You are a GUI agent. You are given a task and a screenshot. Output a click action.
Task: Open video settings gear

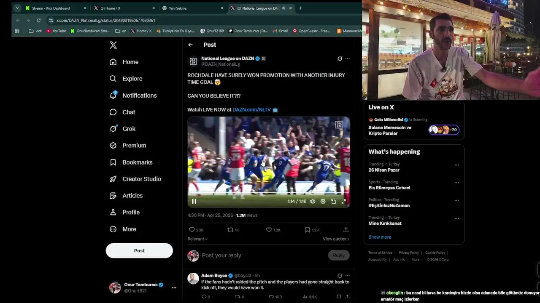[x=323, y=202]
